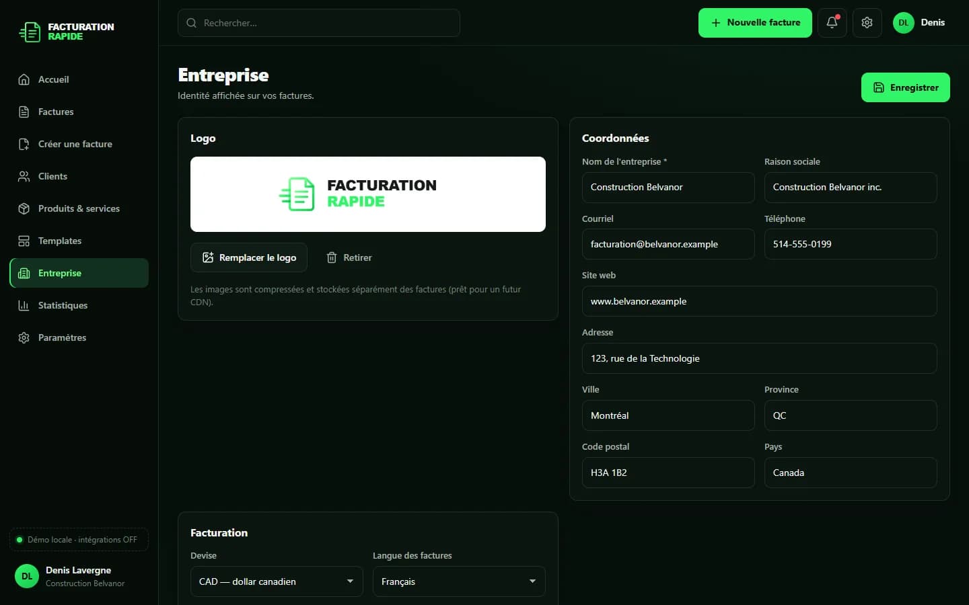Open settings gear in top bar
The height and width of the screenshot is (605, 969).
pos(867,23)
